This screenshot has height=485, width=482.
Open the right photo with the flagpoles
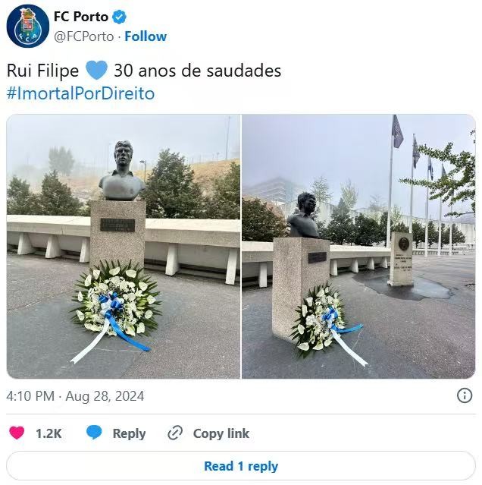coord(358,247)
